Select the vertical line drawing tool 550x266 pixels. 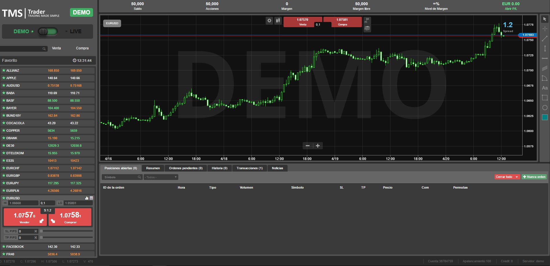point(545,49)
